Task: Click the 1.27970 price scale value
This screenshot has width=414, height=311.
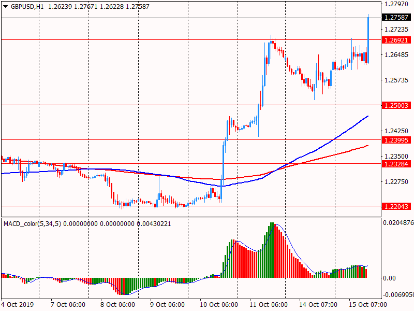Action: click(396, 4)
